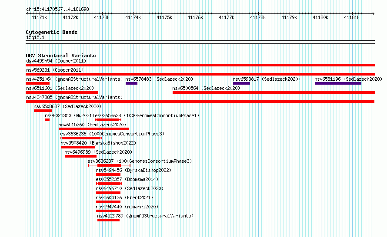The height and width of the screenshot is (237, 387).
Task: Click the red bar under nsv4247885
Action: point(200,102)
